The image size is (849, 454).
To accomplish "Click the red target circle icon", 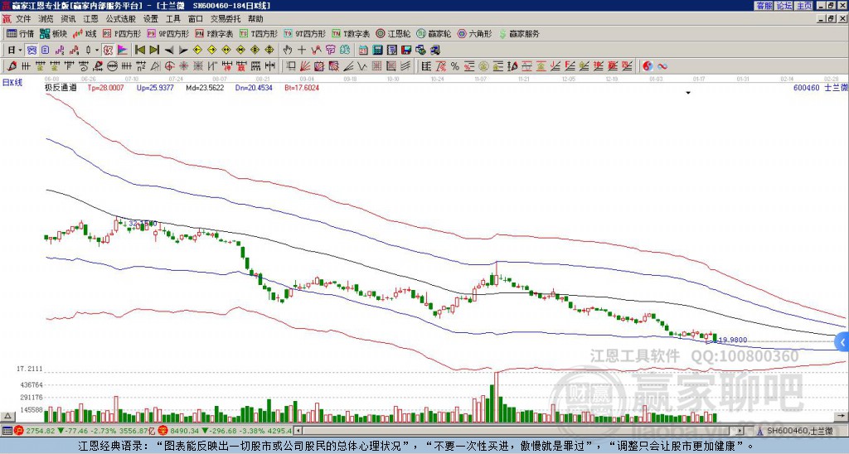I will tap(169, 66).
